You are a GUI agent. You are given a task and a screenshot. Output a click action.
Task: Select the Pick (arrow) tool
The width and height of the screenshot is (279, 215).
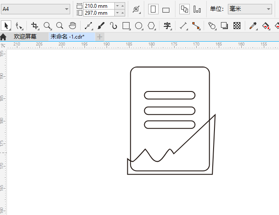pyautogui.click(x=6, y=26)
